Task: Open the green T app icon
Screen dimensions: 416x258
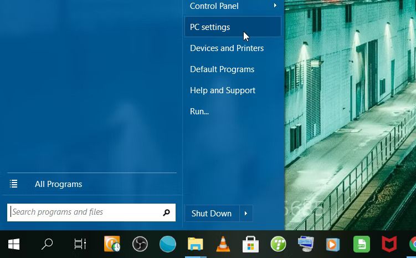Action: click(x=278, y=244)
